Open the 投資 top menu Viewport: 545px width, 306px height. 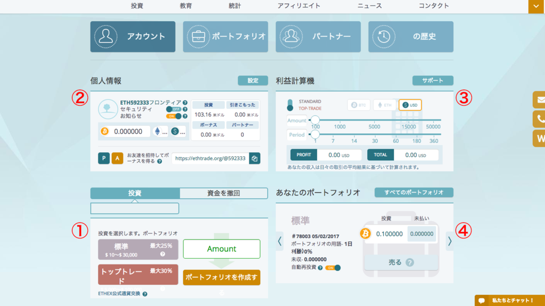coord(137,6)
